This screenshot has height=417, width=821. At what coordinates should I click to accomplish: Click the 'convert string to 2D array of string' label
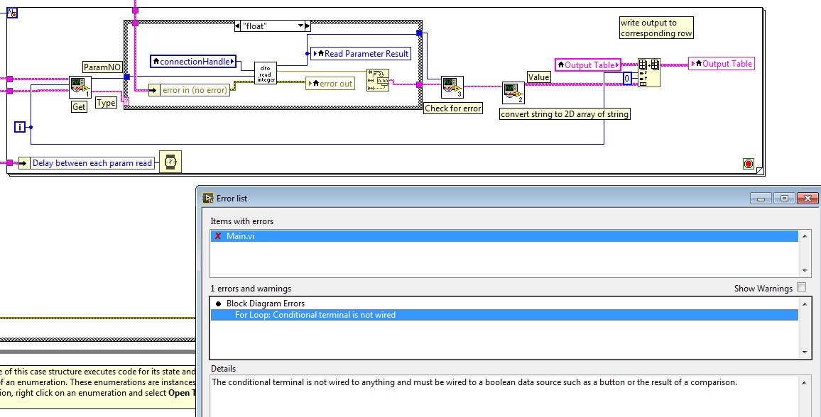[x=565, y=114]
